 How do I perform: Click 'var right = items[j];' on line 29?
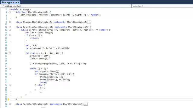[48, 71]
